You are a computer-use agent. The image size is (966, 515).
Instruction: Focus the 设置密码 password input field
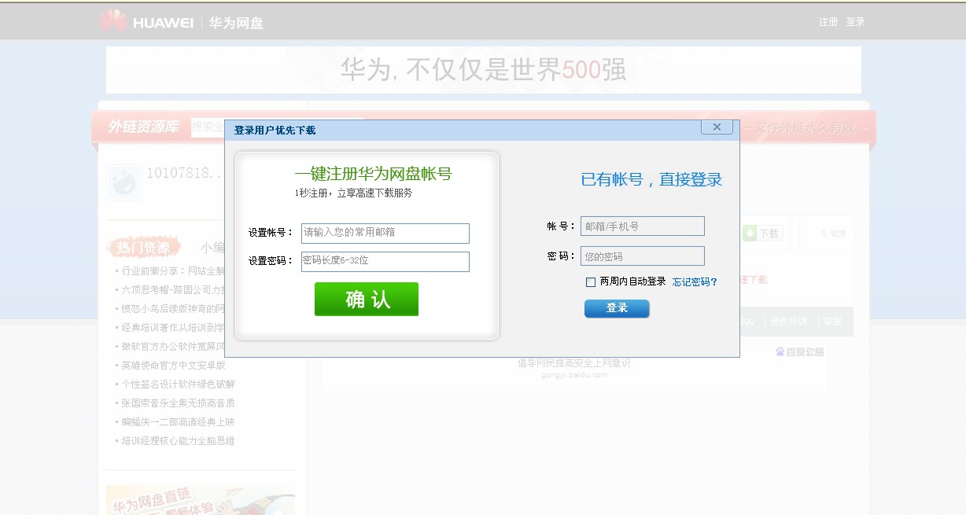(x=385, y=261)
